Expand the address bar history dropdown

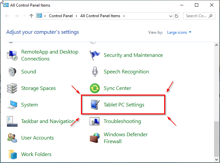170,16
